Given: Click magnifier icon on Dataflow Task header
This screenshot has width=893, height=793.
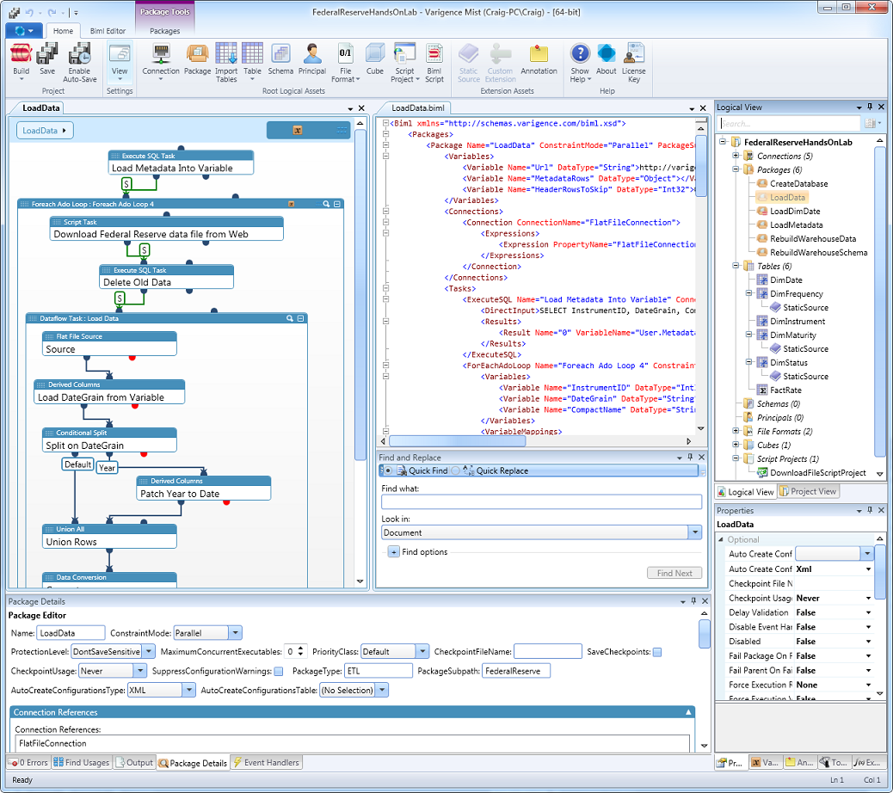Looking at the screenshot, I should [290, 318].
